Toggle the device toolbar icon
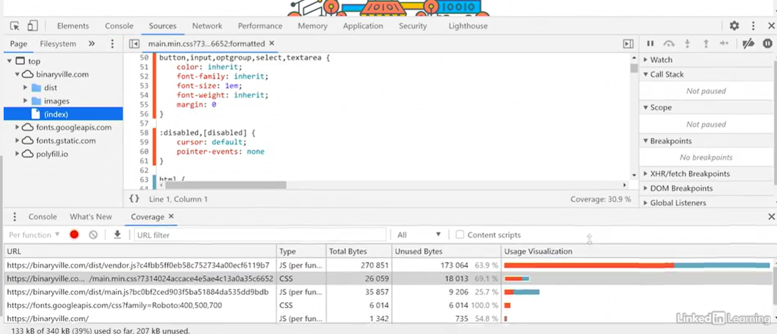The width and height of the screenshot is (777, 334). (32, 26)
